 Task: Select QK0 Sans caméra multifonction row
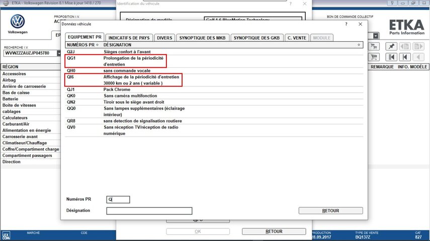pos(214,96)
